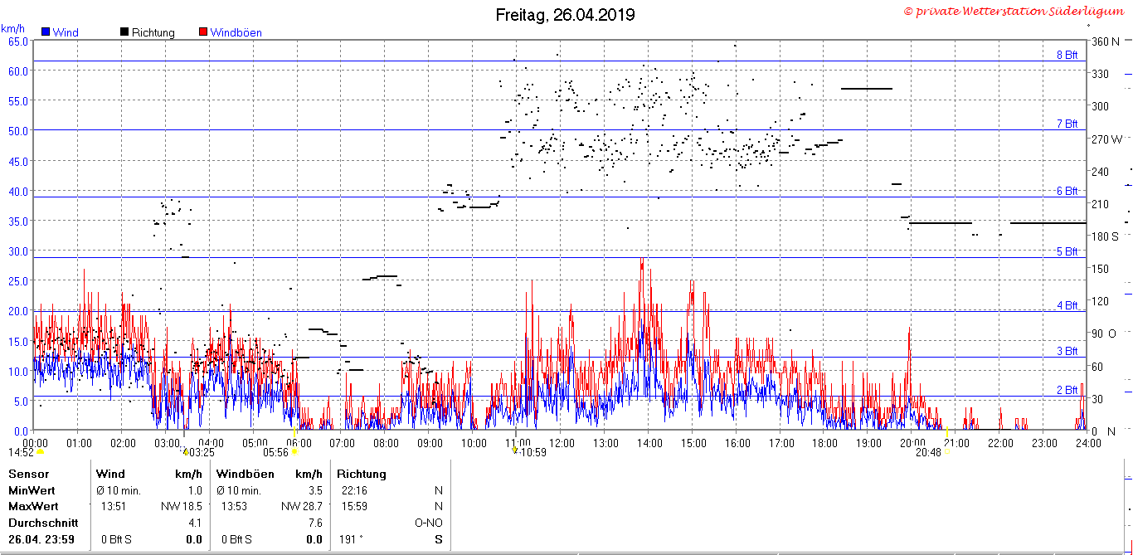
Task: Click the MaxWert row label
Action: pos(32,506)
